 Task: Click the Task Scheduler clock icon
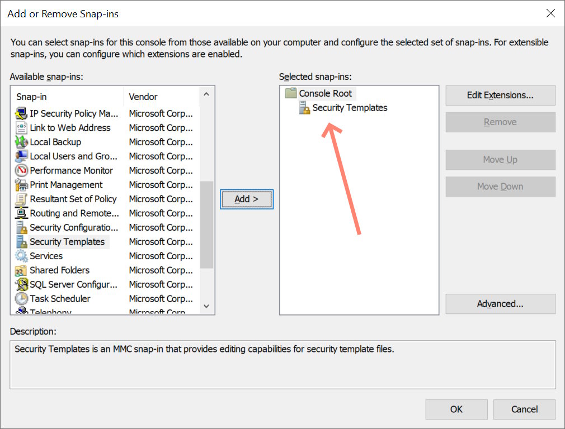[21, 299]
